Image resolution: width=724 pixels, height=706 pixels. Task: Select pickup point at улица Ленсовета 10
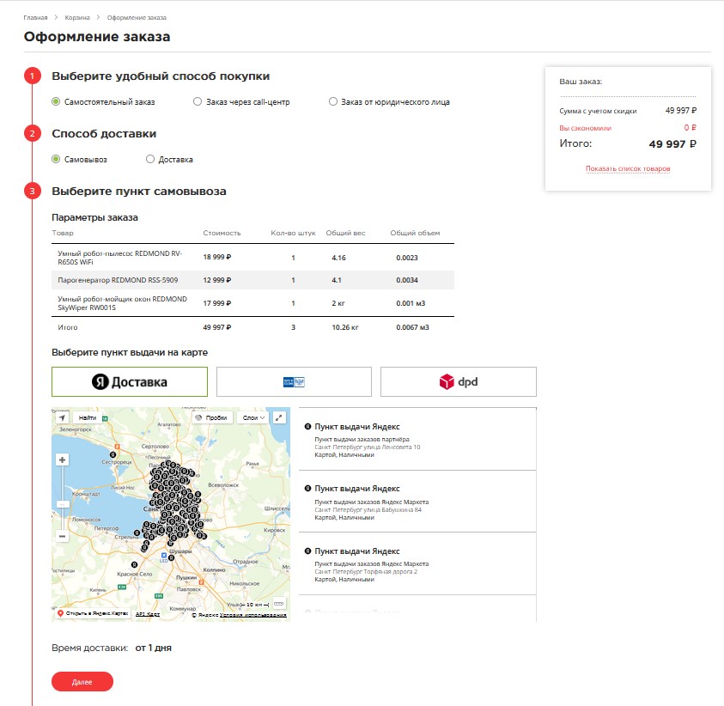(x=417, y=439)
